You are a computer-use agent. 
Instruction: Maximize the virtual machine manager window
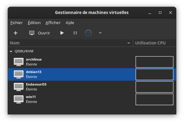160,12
